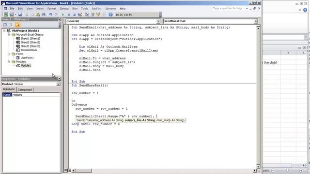Click the (Name) Module1 property value field
Screen dimensions: 310x174
click(x=36, y=95)
